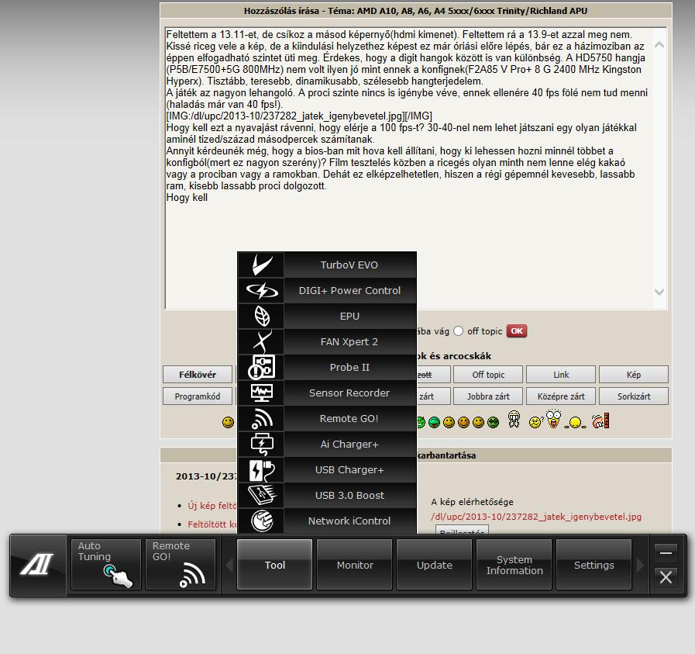Image resolution: width=695 pixels, height=654 pixels.
Task: Launch DIGI+ Power Control via its lightning icon
Action: tap(262, 291)
